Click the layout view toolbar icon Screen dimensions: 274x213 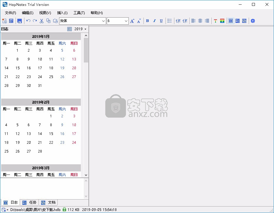click(11, 21)
